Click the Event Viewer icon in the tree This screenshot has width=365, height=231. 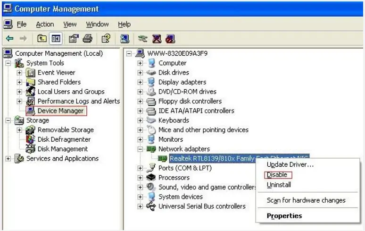[31, 73]
